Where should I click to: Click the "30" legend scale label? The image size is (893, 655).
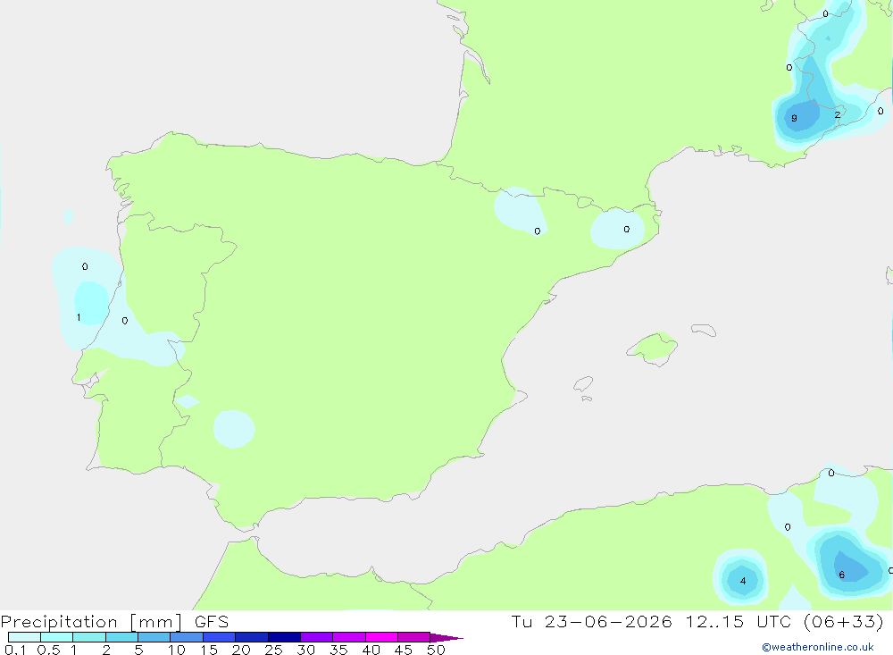click(306, 650)
